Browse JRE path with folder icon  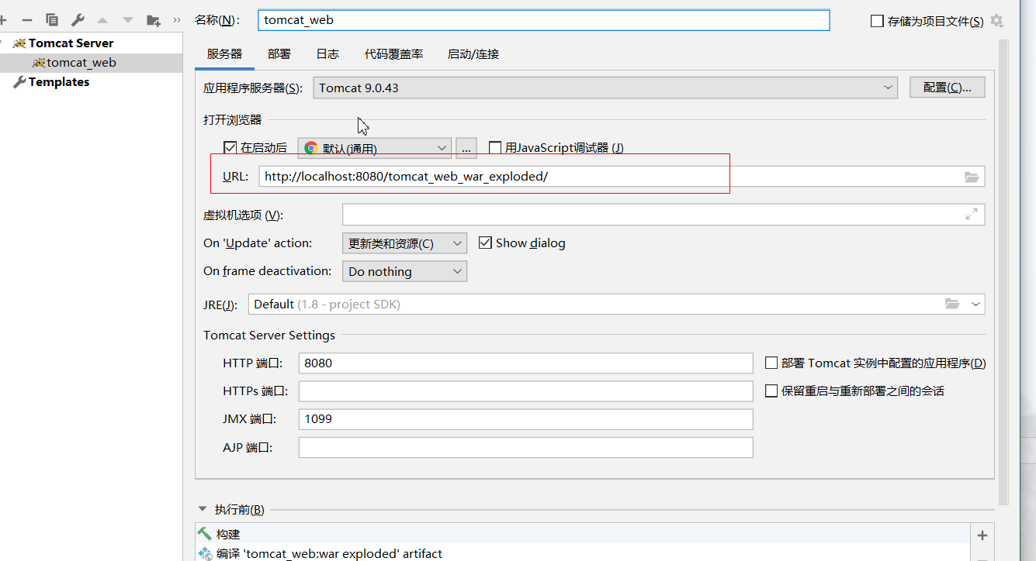[952, 304]
